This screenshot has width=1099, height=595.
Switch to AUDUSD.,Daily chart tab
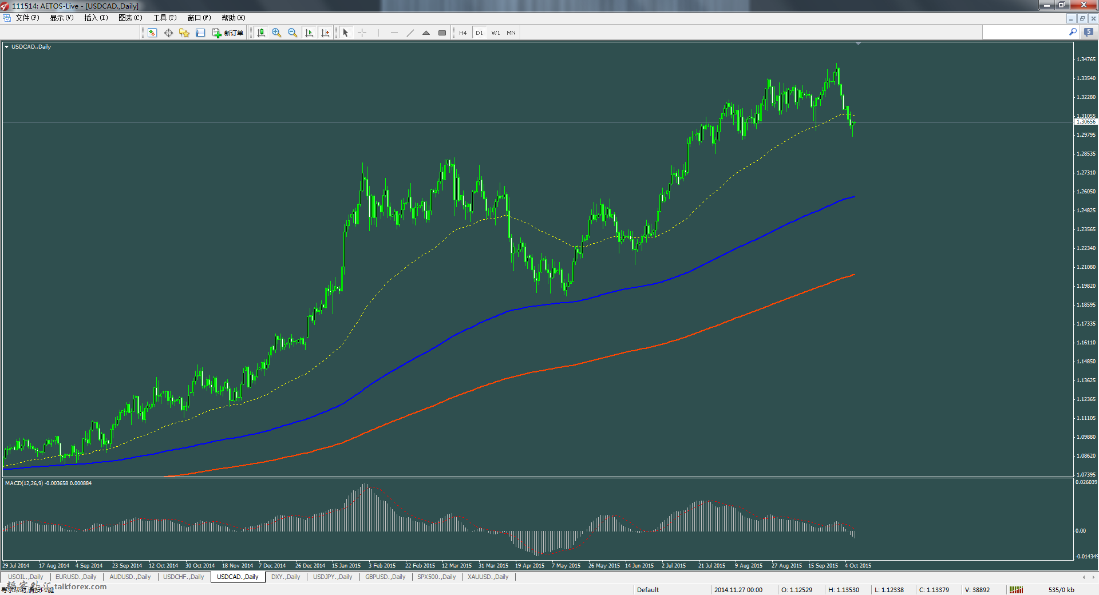(130, 577)
